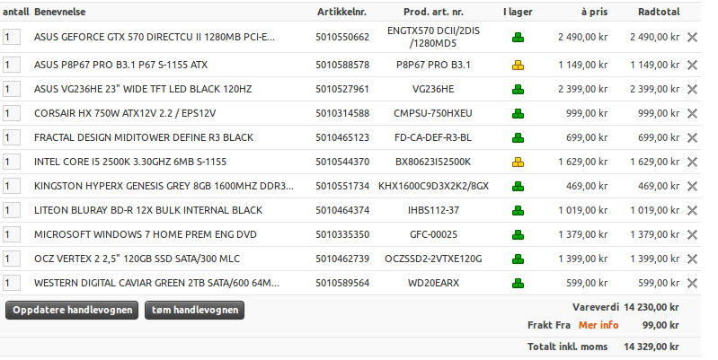
Task: Edit quantity field for ASUS VG236HE monitor
Action: (12, 89)
